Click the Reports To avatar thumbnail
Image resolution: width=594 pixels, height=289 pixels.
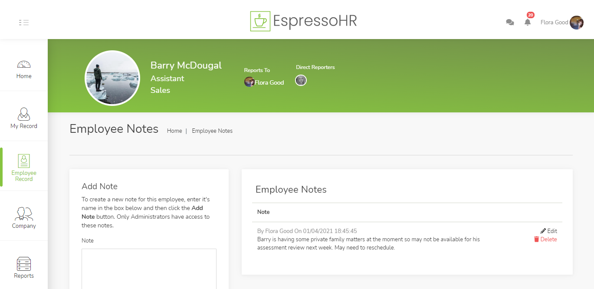[249, 82]
